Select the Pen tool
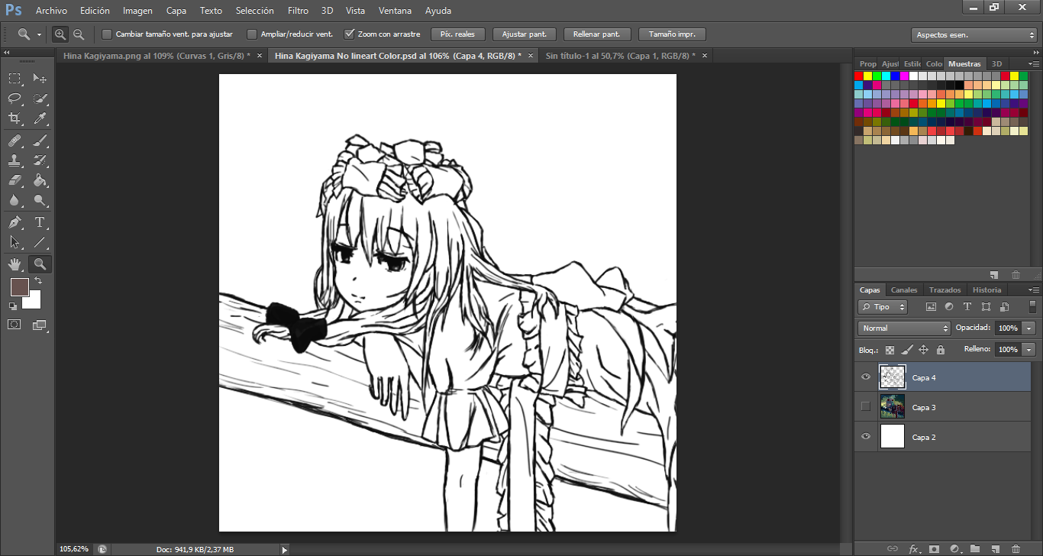 click(15, 222)
